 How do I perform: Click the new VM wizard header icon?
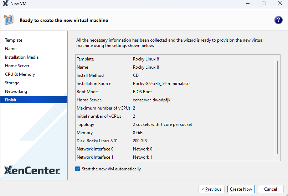tap(9, 20)
